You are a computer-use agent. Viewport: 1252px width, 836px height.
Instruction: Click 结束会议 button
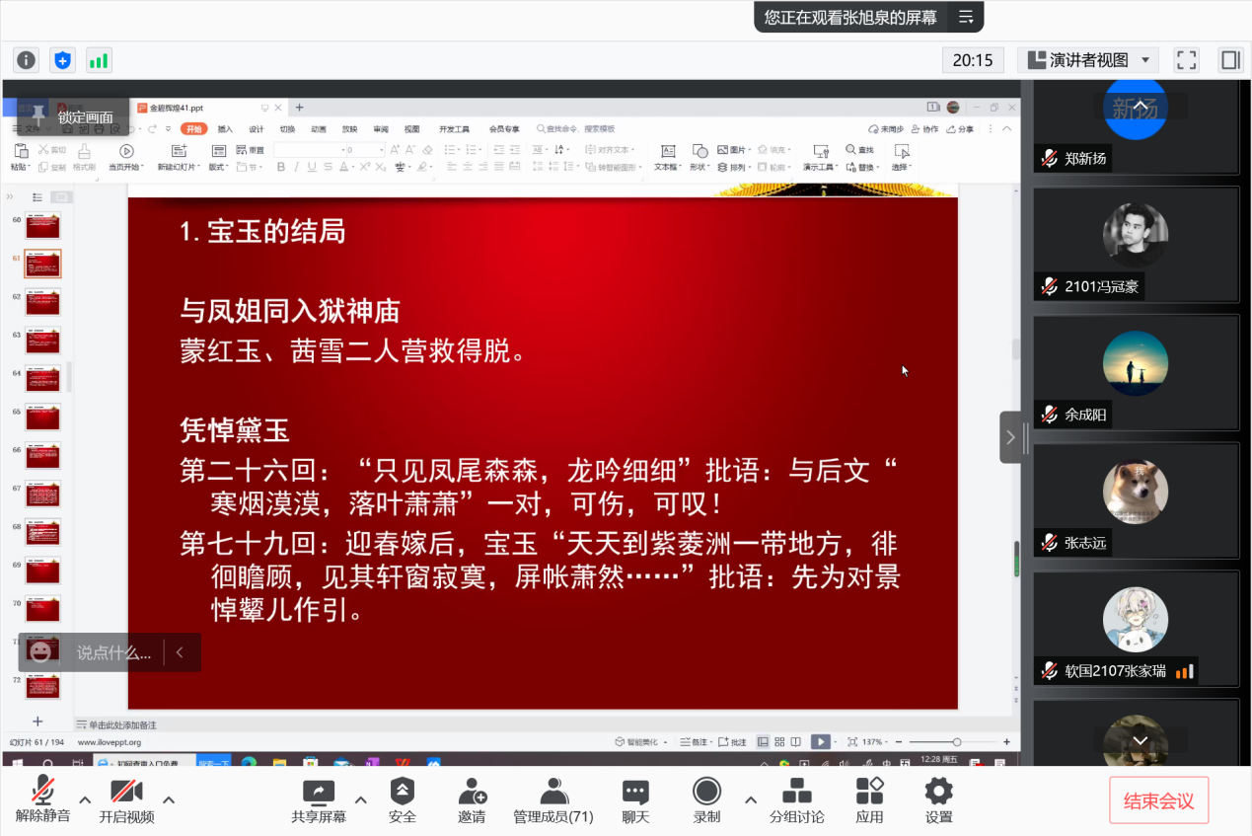pos(1158,801)
